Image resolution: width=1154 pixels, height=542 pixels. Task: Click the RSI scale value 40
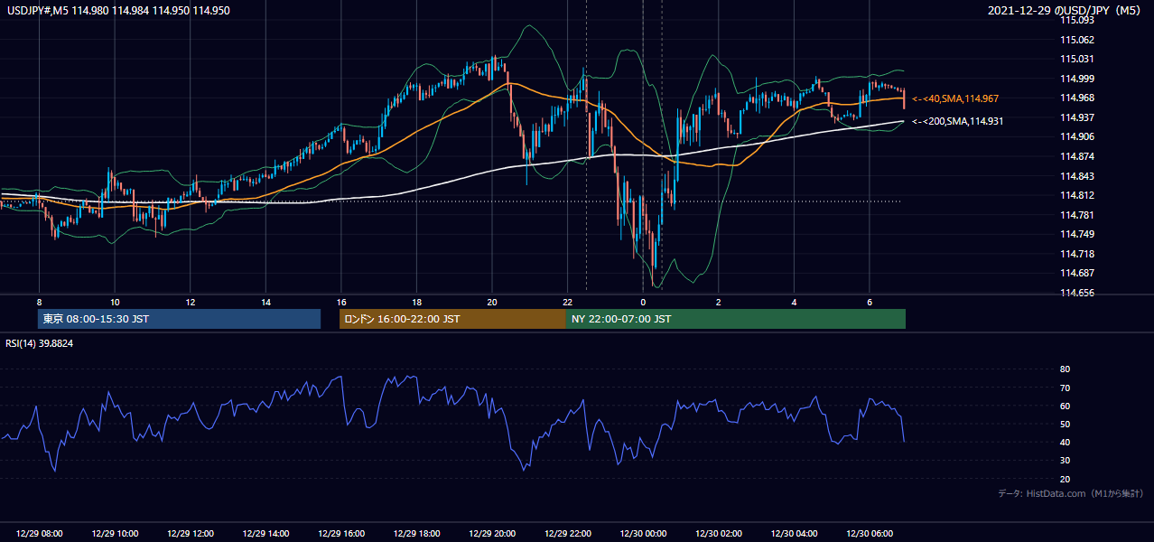click(1066, 442)
